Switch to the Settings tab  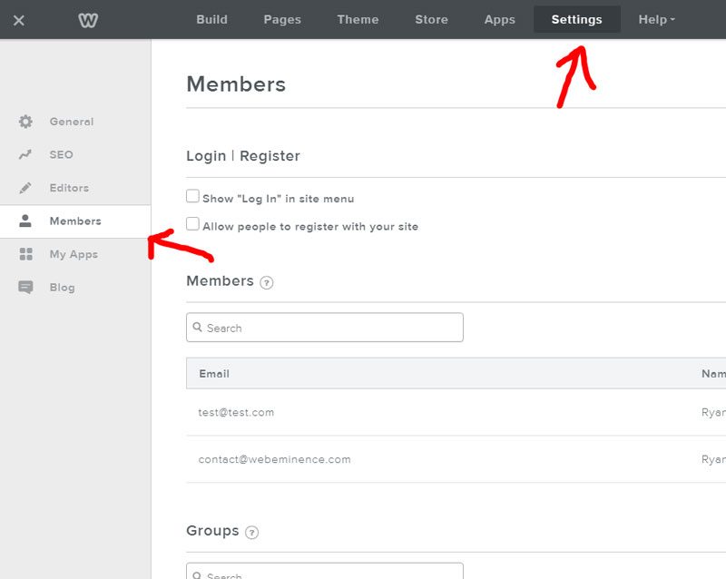tap(576, 19)
